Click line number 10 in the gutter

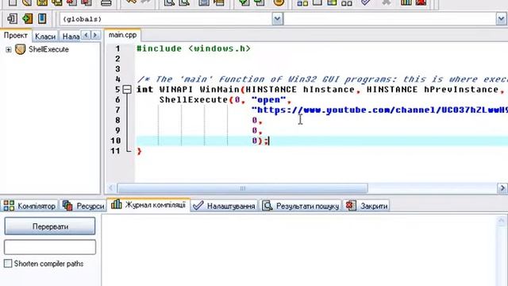click(x=115, y=141)
